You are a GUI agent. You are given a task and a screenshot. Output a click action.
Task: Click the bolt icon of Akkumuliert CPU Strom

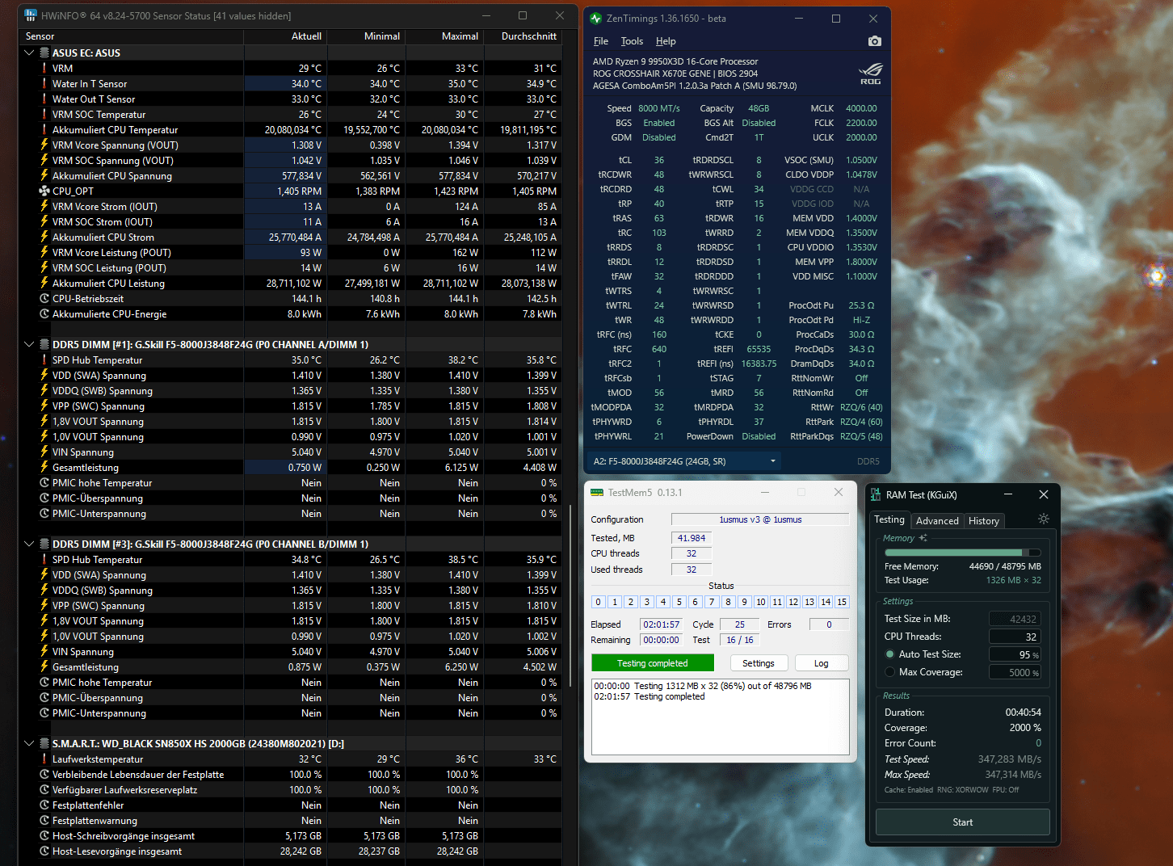[44, 238]
